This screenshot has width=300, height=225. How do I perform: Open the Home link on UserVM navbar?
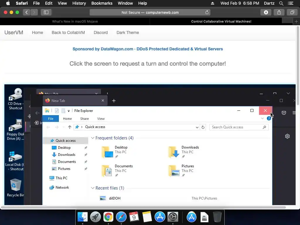(37, 33)
